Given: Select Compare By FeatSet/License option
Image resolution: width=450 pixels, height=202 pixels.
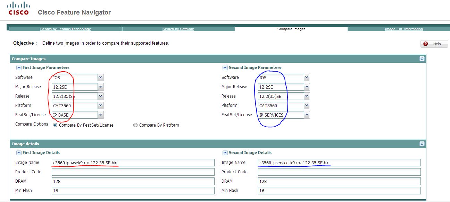Looking at the screenshot, I should pyautogui.click(x=55, y=125).
